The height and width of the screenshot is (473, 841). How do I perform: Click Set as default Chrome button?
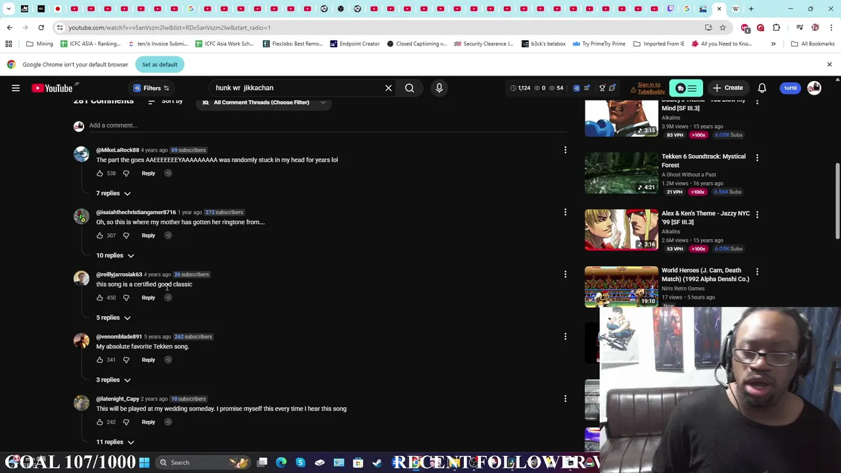click(x=160, y=64)
